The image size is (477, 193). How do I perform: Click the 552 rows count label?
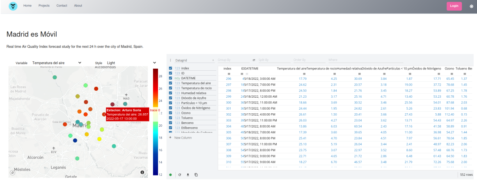pos(466,175)
